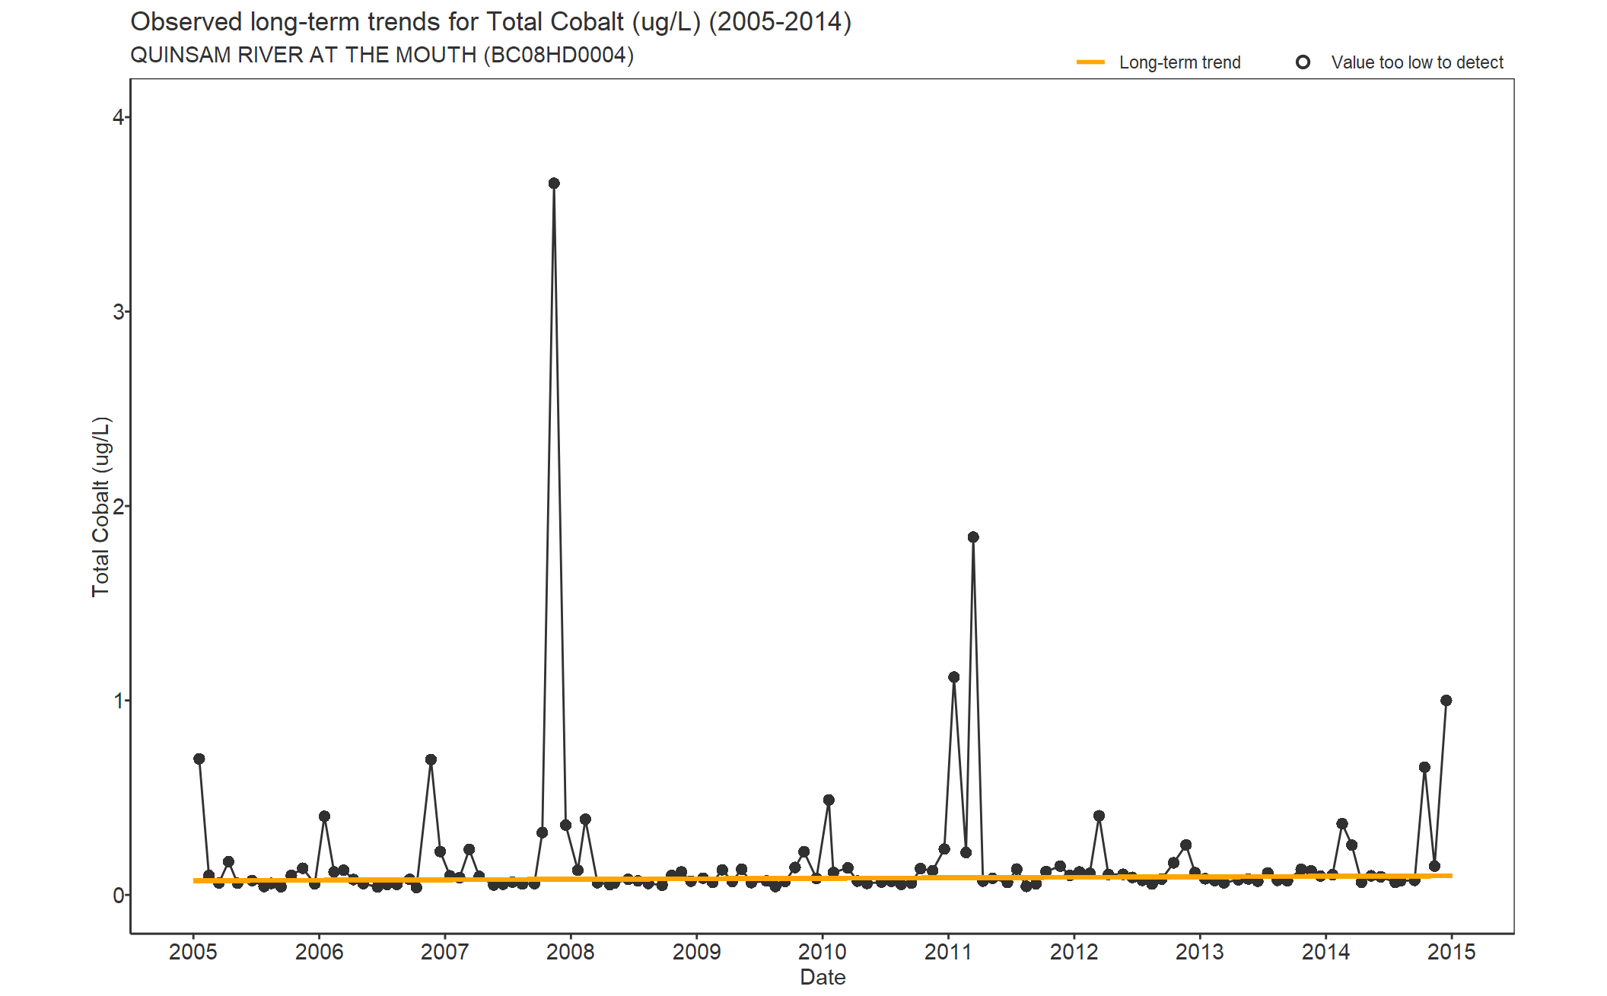The width and height of the screenshot is (1607, 996).
Task: Click the y-axis tick label 3
Action: click(118, 312)
